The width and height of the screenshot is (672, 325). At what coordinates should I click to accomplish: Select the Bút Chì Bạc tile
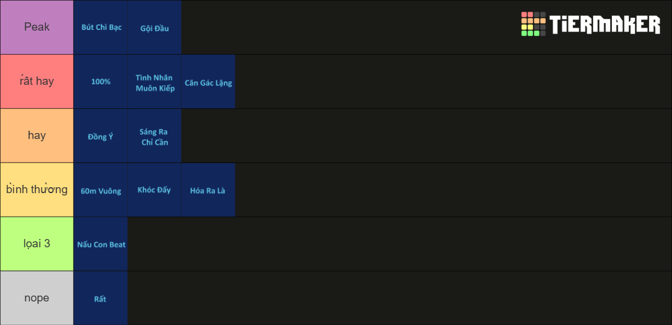point(101,28)
